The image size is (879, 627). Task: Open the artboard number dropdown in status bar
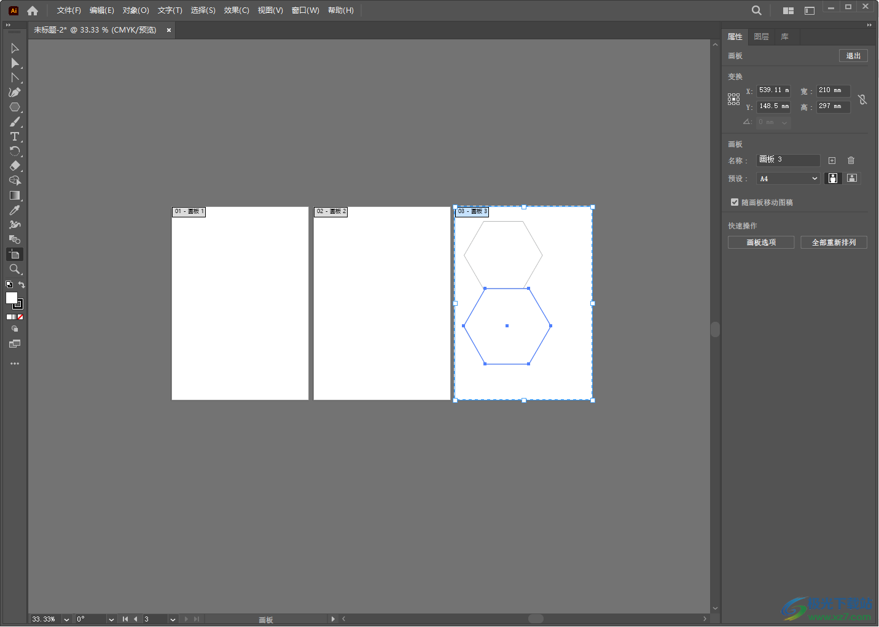(173, 619)
